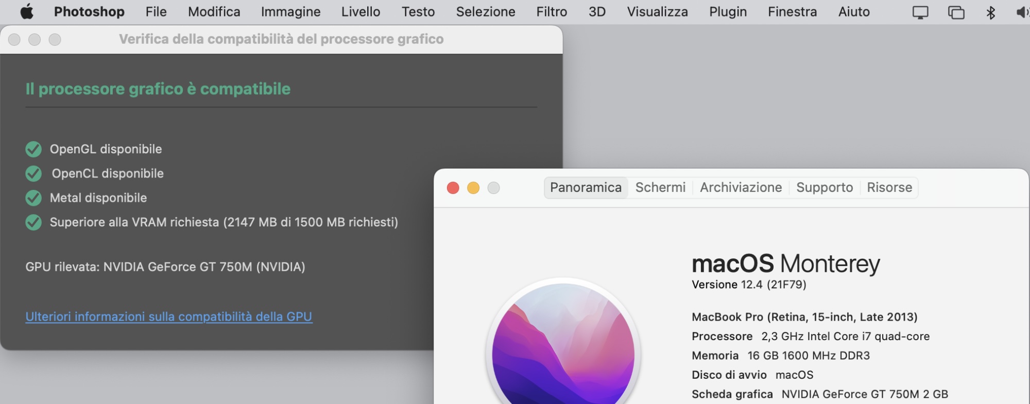
Task: Click the VRAM requirement check icon
Action: (33, 222)
